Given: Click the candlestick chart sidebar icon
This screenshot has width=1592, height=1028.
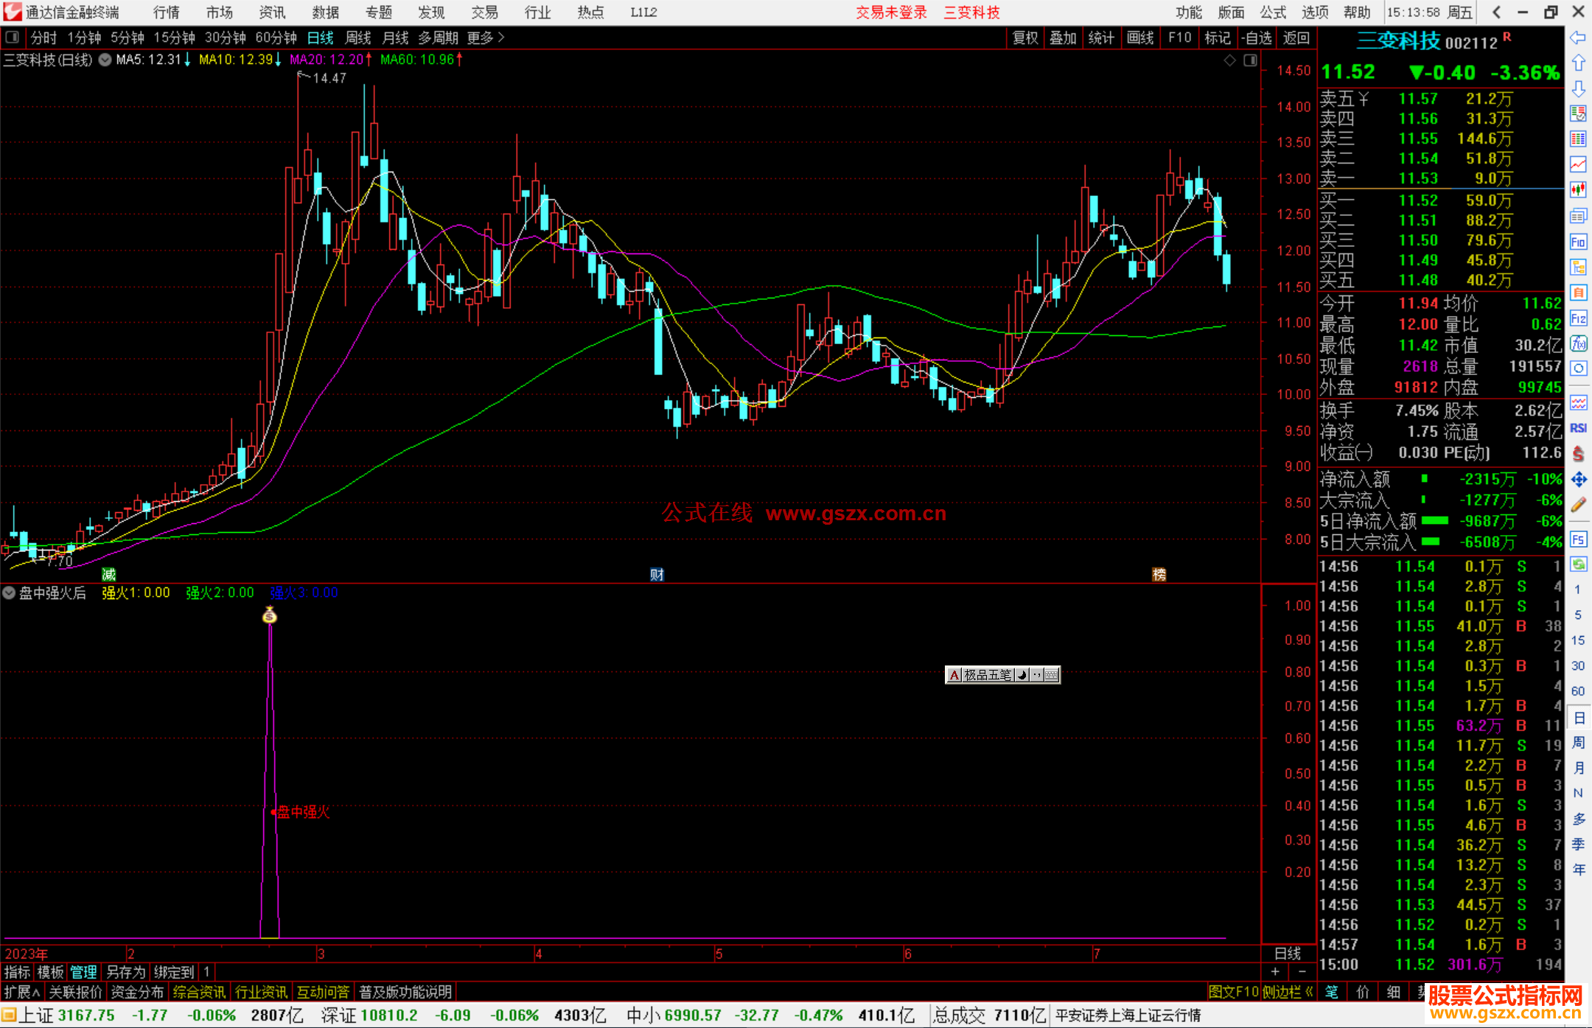Looking at the screenshot, I should coord(1578,189).
